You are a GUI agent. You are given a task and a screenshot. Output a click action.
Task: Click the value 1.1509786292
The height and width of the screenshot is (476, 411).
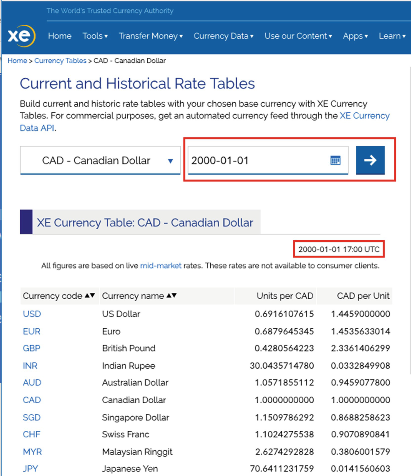click(x=284, y=417)
